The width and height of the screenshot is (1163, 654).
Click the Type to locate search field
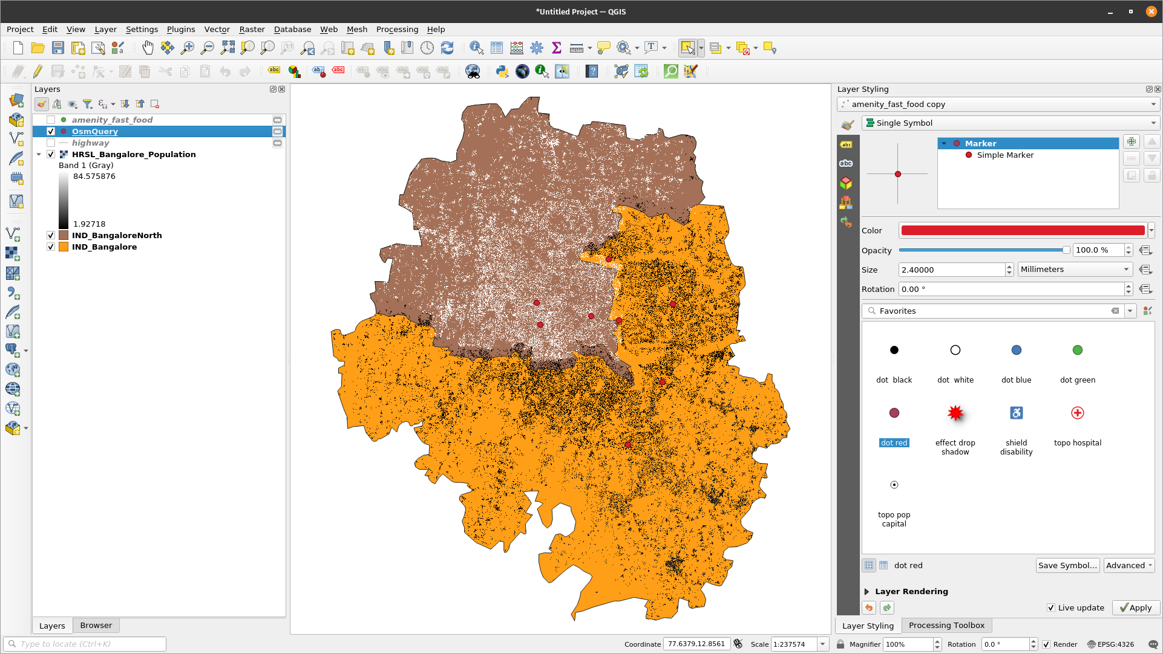coord(85,644)
